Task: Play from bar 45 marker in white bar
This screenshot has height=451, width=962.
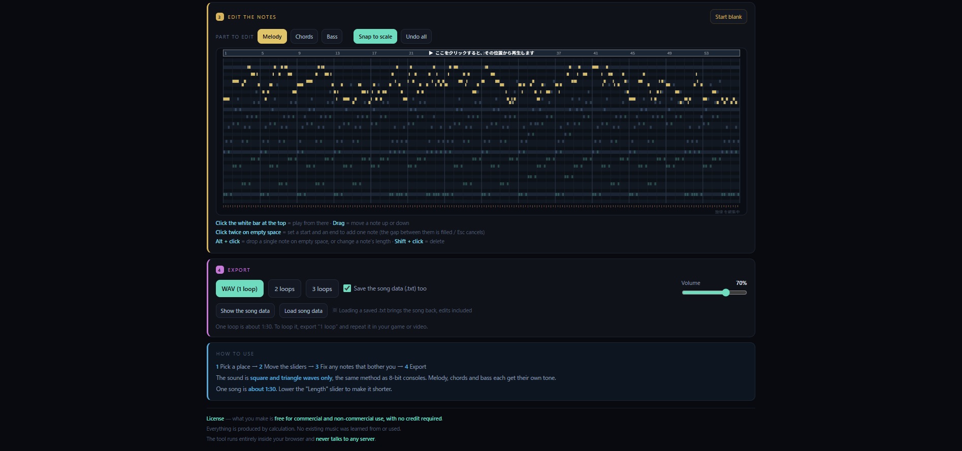Action: point(632,53)
